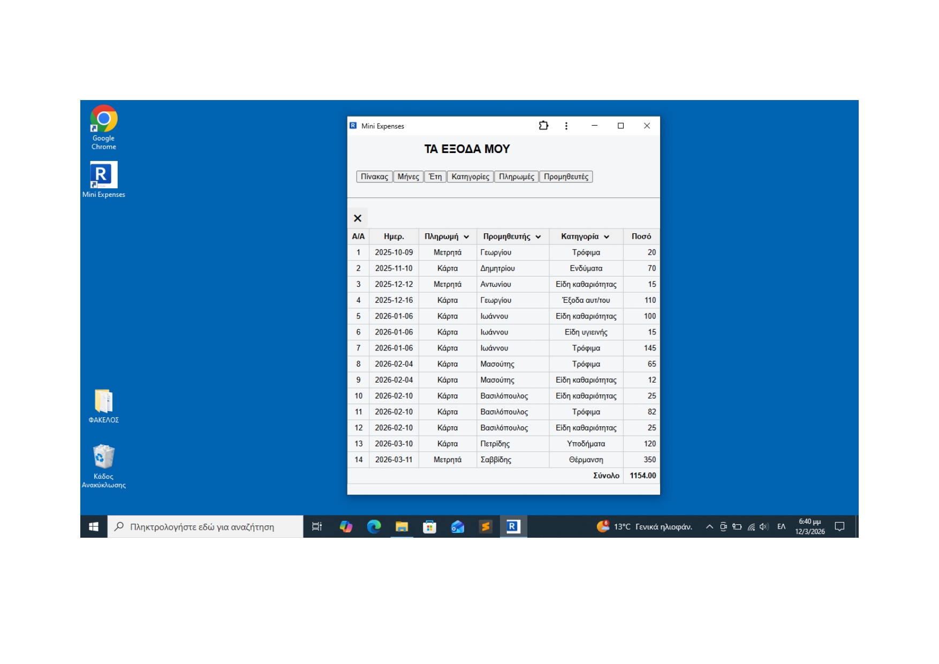939x664 pixels.
Task: Open the three-dot menu in title bar
Action: (x=566, y=126)
